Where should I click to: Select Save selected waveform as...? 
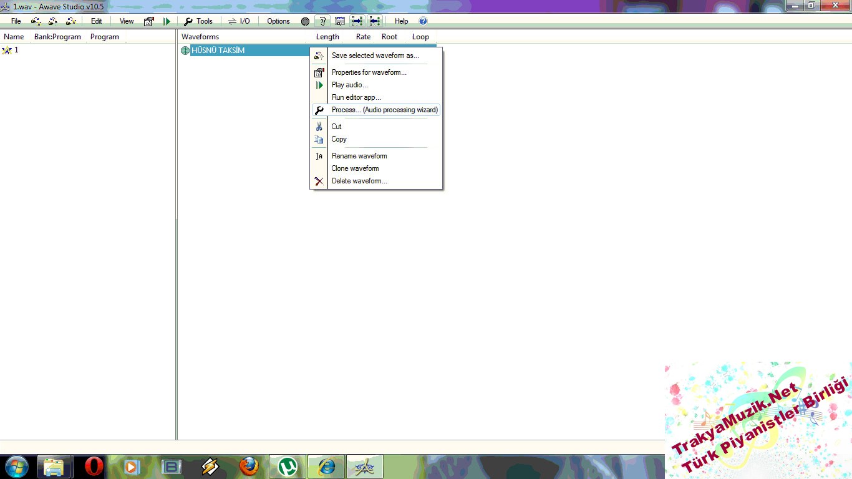375,56
